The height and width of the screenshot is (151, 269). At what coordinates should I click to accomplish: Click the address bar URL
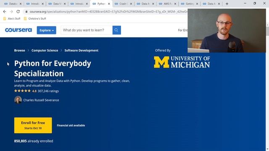[x=108, y=12]
